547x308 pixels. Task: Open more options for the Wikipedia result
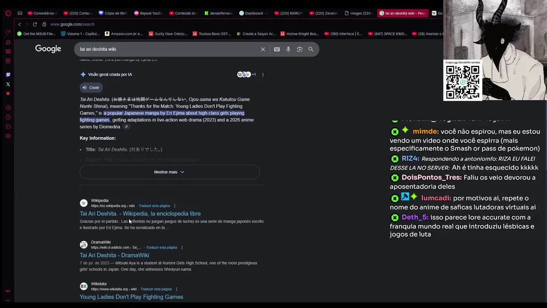(174, 206)
